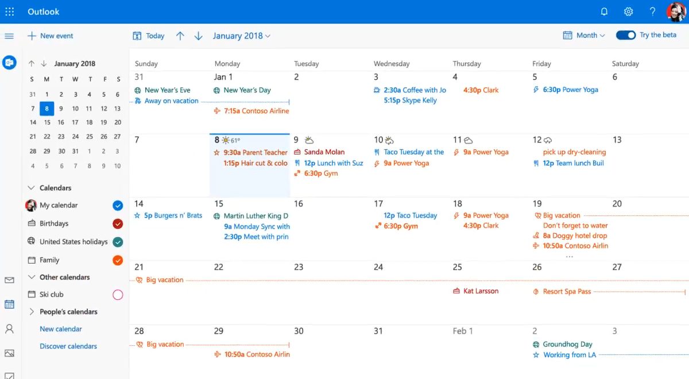The image size is (689, 379).
Task: Mini calendar previous month arrow
Action: click(32, 64)
